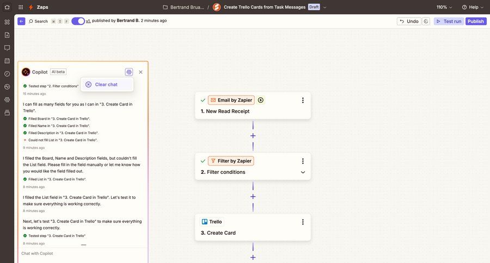This screenshot has height=263, width=490.
Task: Select the 2. Filter conditions step
Action: (253, 166)
